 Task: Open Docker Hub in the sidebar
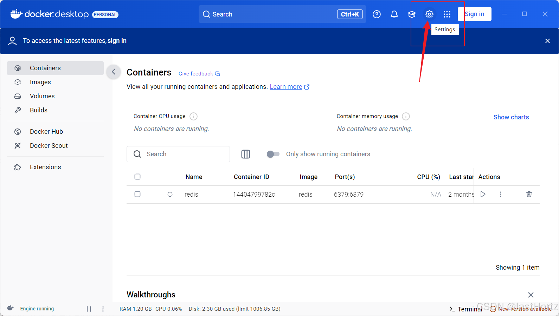point(55,132)
